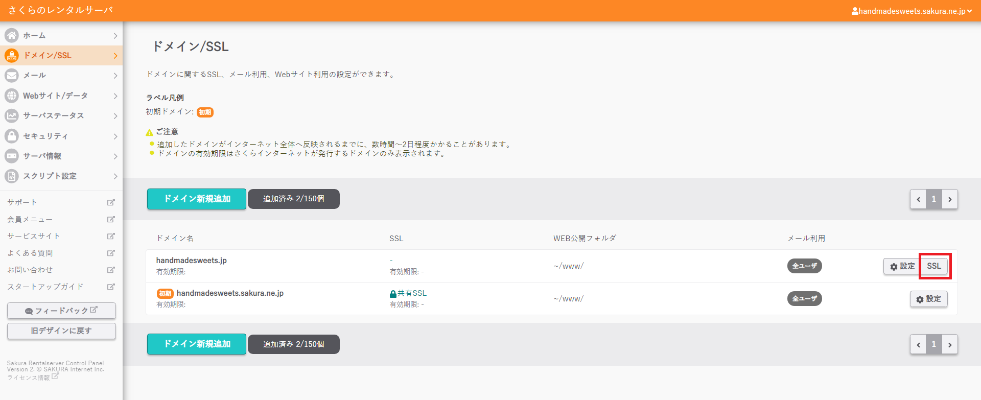Click the bottom ドメイン新規追加 button
This screenshot has height=400, width=981.
pos(197,344)
